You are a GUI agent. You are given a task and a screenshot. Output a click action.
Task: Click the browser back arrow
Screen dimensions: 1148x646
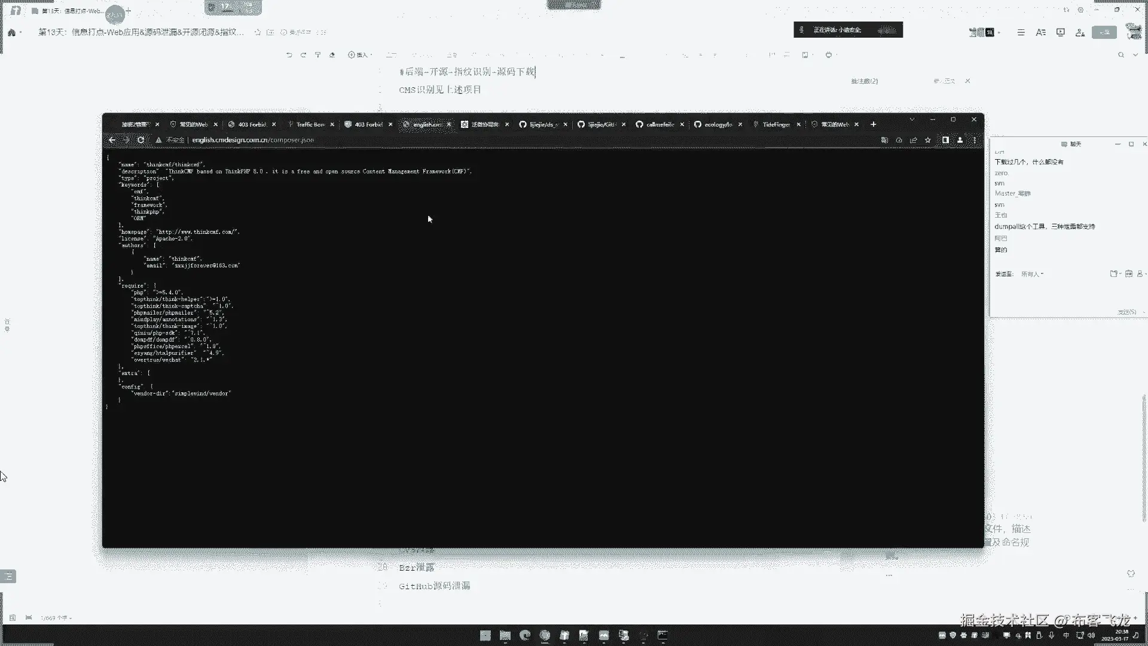tap(112, 140)
